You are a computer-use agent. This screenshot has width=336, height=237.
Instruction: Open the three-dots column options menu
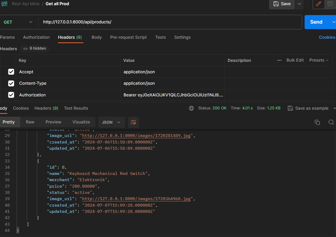(x=279, y=60)
